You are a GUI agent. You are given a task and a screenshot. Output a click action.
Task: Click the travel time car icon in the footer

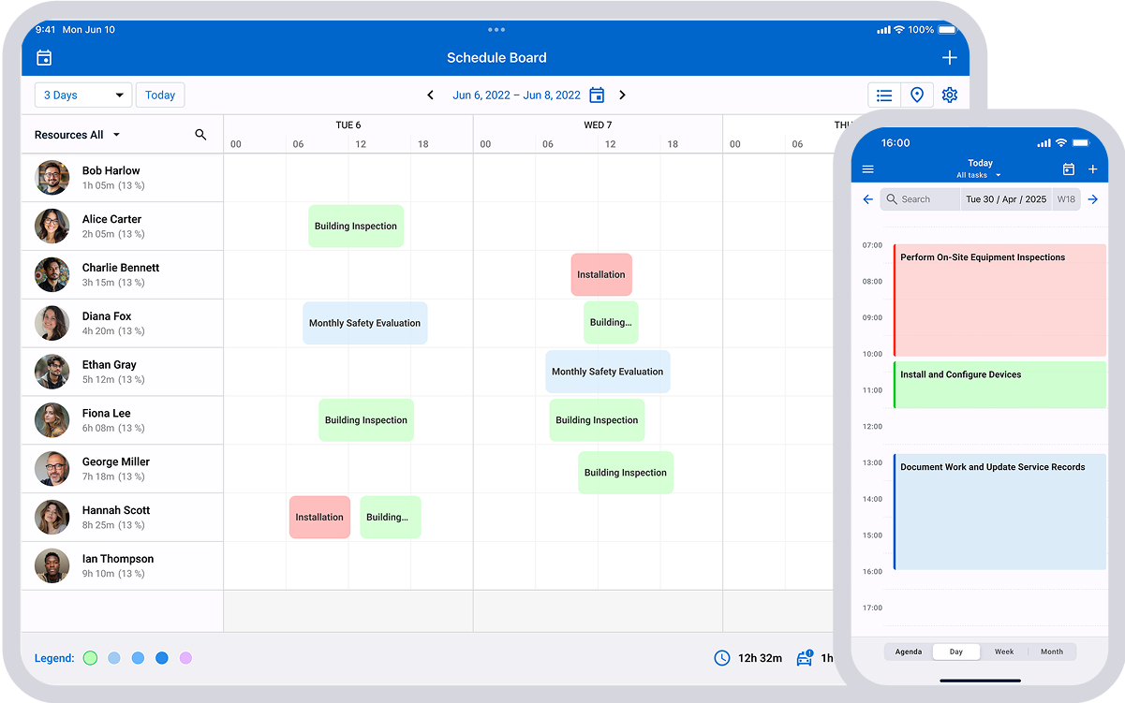(804, 658)
